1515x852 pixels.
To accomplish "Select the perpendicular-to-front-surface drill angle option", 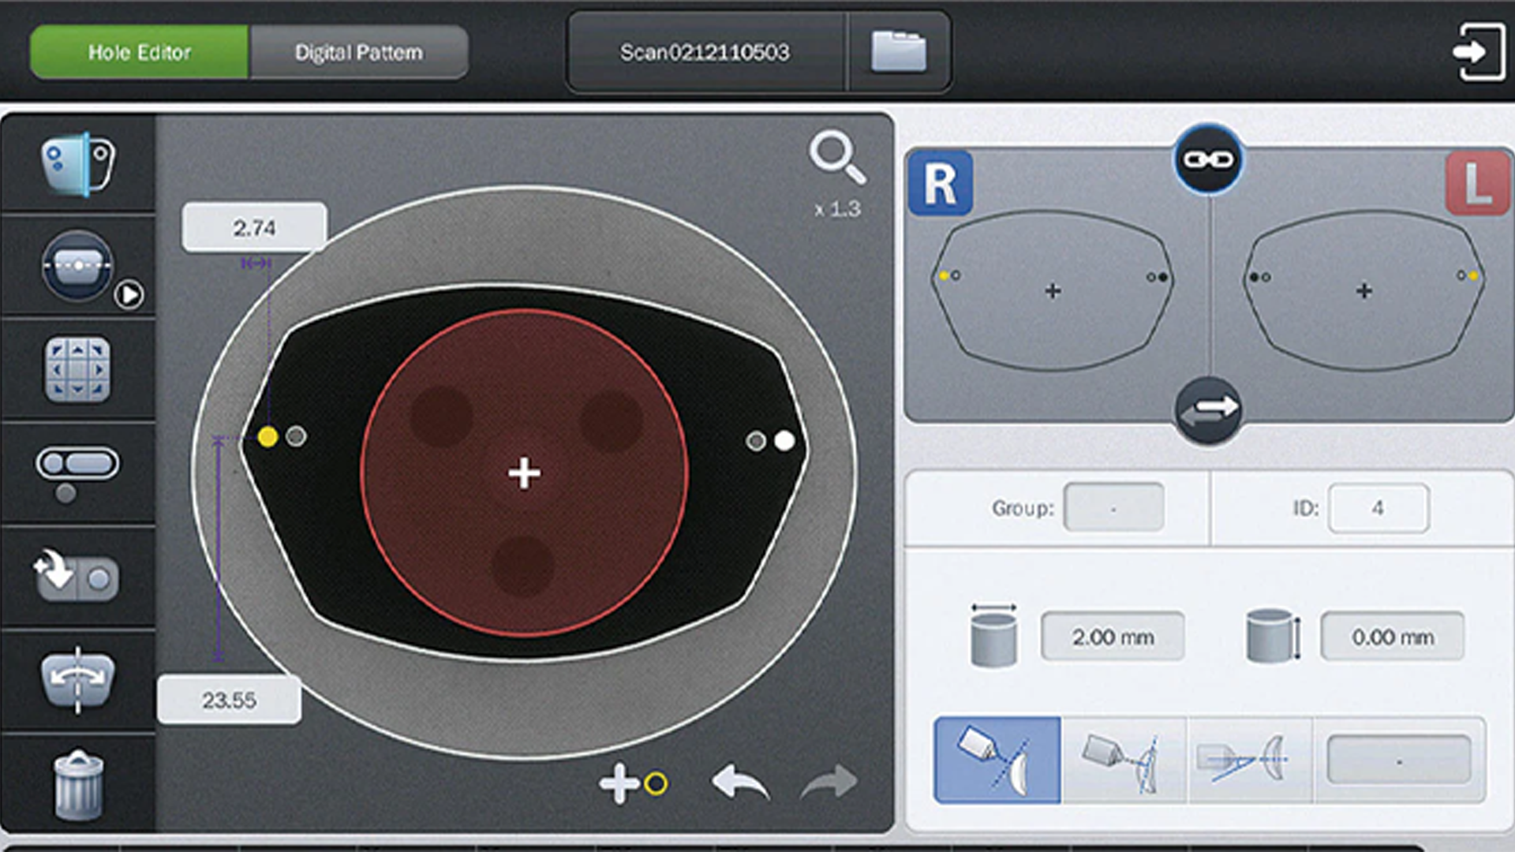I will (997, 760).
